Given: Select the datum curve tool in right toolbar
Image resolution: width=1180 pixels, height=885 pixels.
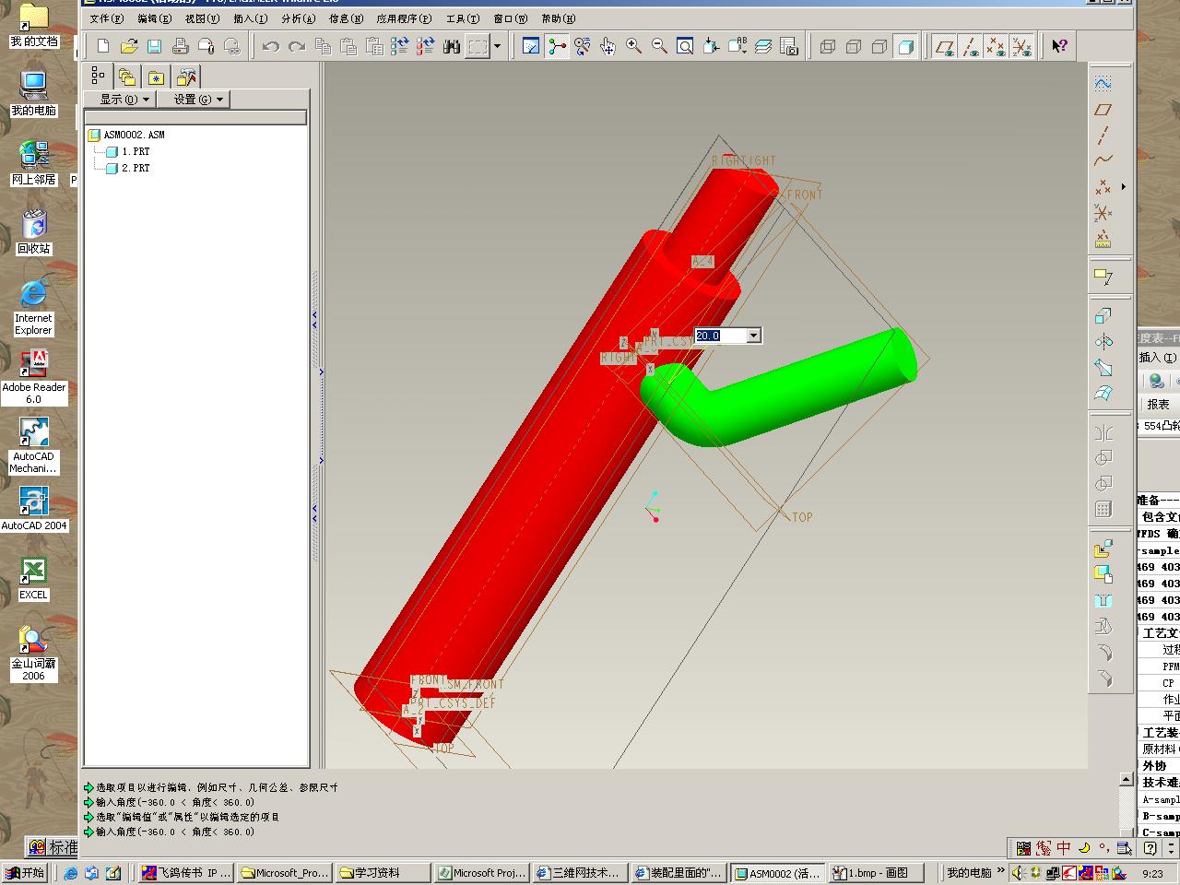Looking at the screenshot, I should [1103, 160].
